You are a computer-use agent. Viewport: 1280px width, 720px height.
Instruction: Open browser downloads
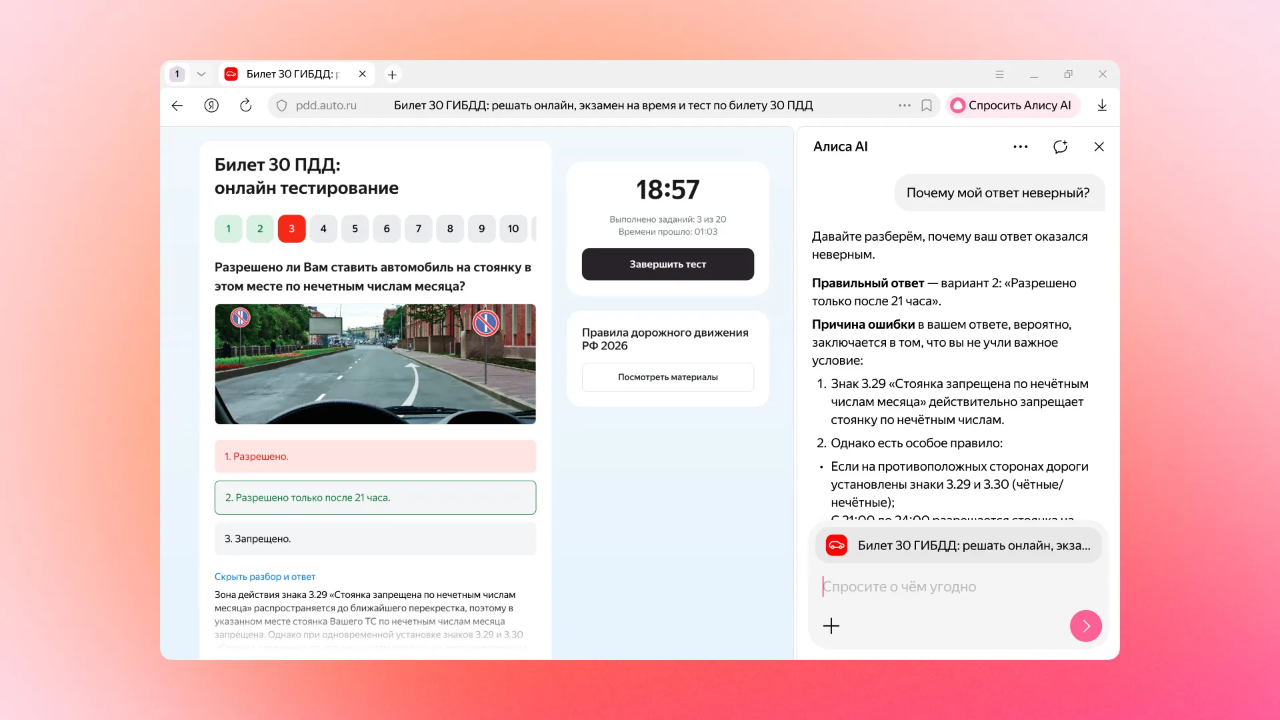1102,105
